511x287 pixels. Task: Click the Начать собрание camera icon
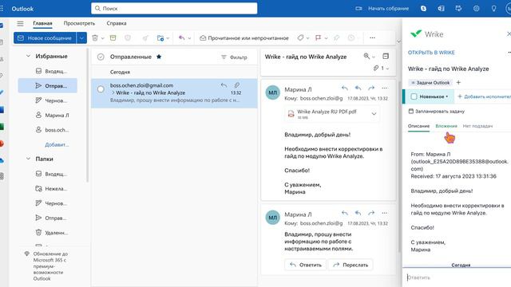[358, 9]
